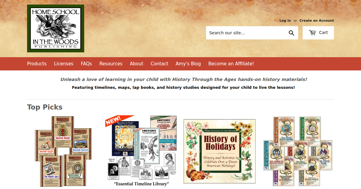
Task: Open the Licenses menu item
Action: pos(63,64)
